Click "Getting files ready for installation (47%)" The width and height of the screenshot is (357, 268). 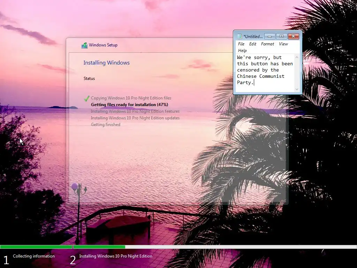[129, 105]
